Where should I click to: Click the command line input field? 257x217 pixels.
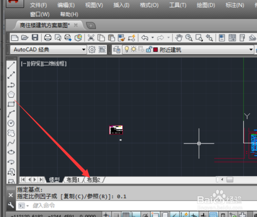pyautogui.click(x=136, y=205)
